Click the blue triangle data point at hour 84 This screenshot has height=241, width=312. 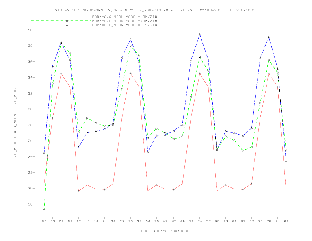point(286,161)
